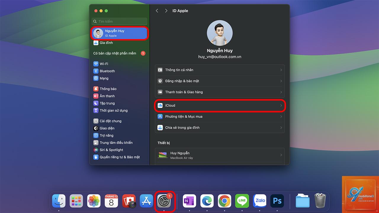The width and height of the screenshot is (379, 213).
Task: Go back with the left arrow
Action: point(157,11)
